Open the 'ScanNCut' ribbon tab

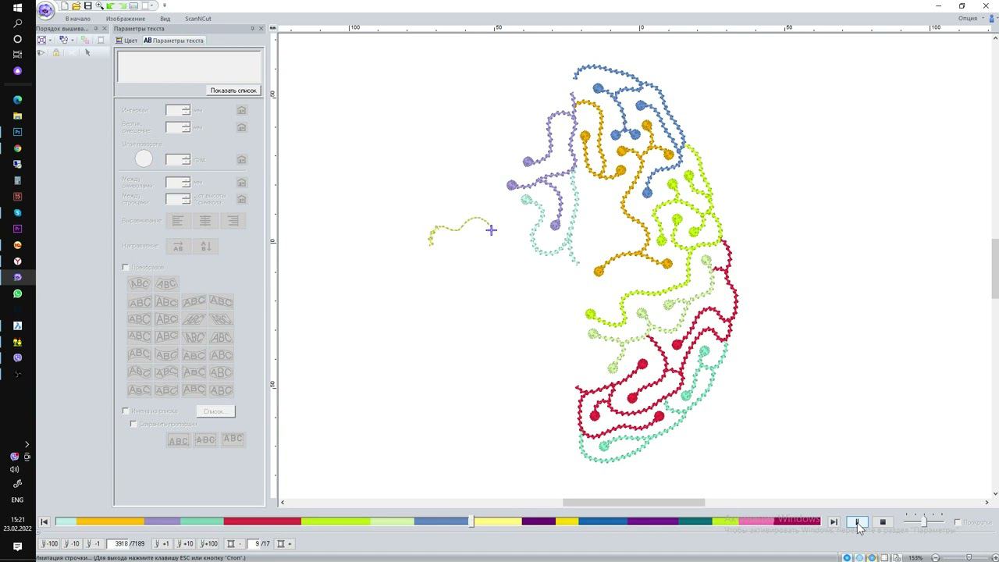click(198, 19)
